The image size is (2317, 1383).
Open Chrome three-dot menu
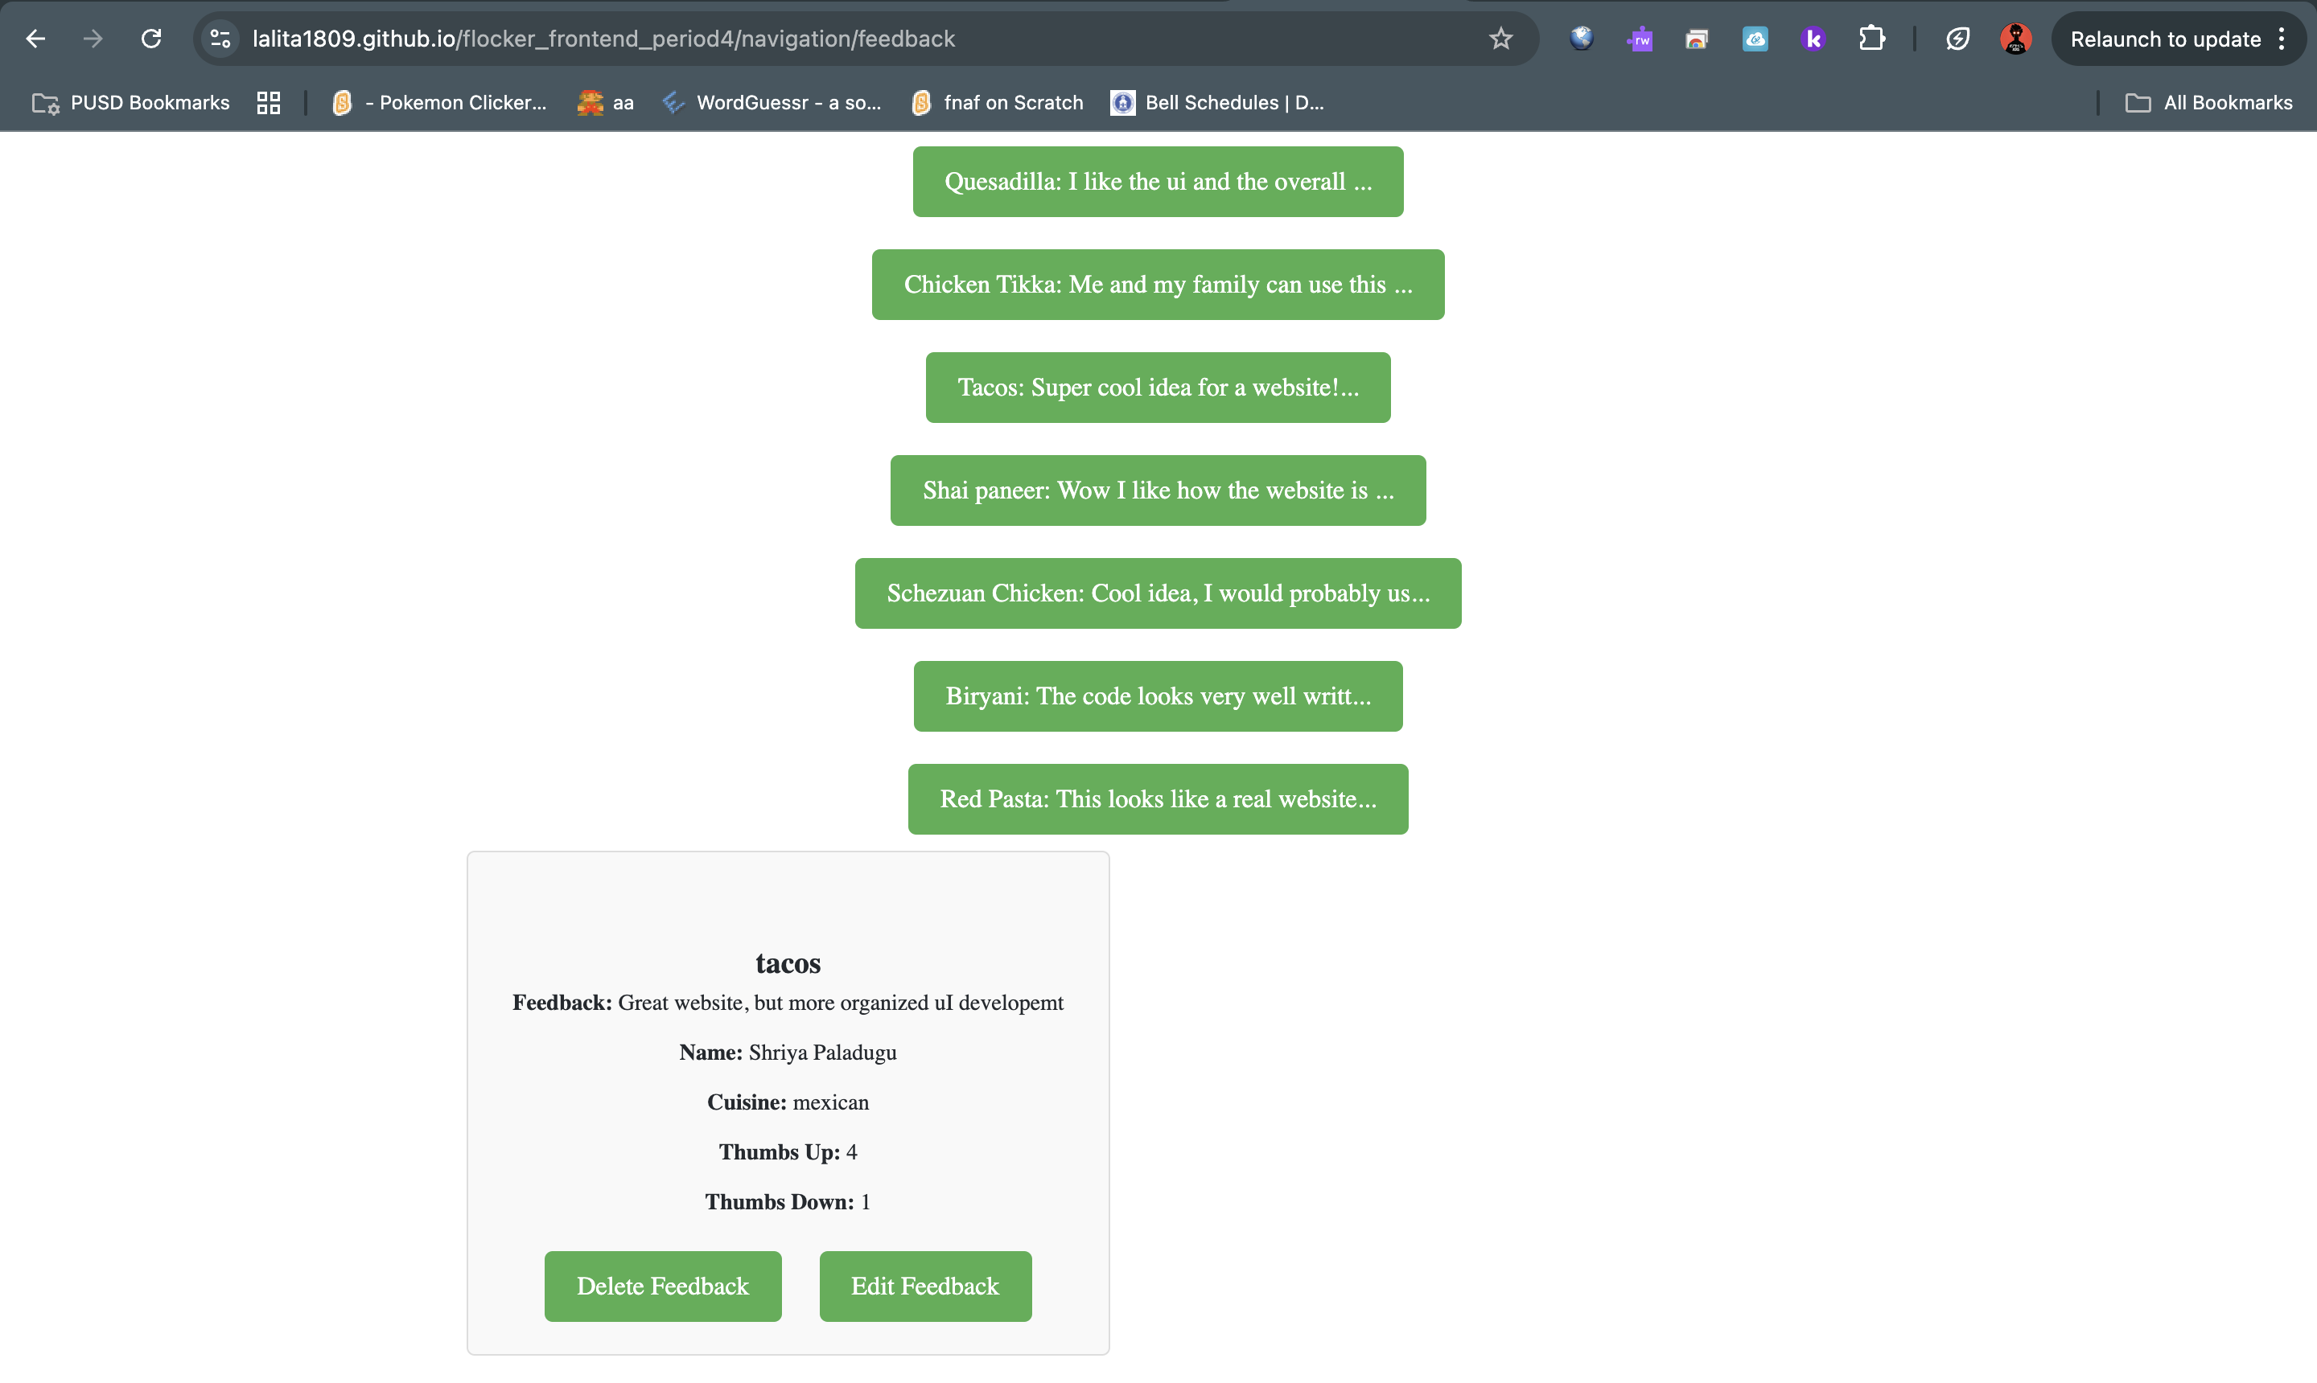coord(2281,39)
